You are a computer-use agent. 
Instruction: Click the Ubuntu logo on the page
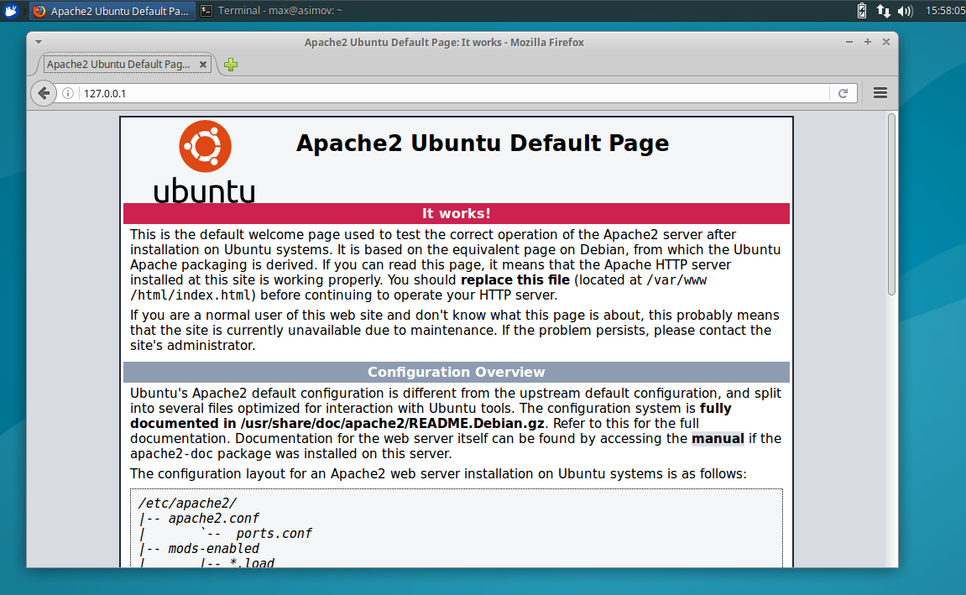[x=205, y=162]
